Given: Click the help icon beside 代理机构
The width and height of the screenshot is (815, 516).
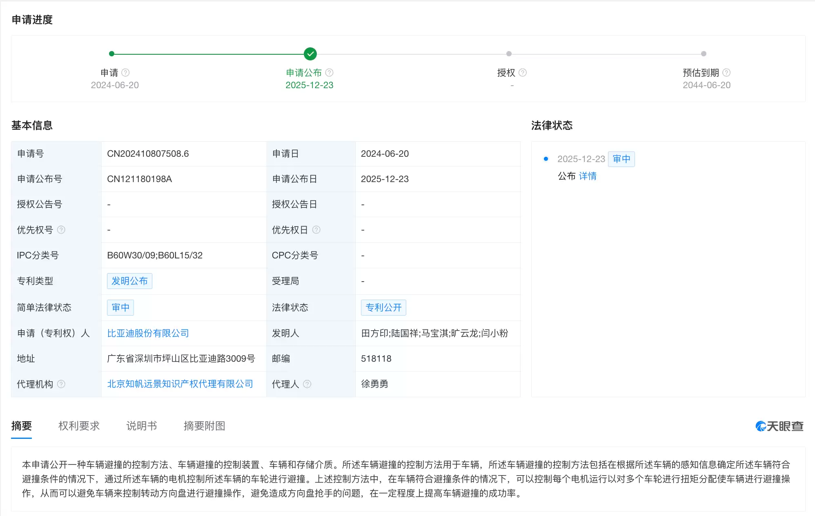Looking at the screenshot, I should [x=62, y=384].
